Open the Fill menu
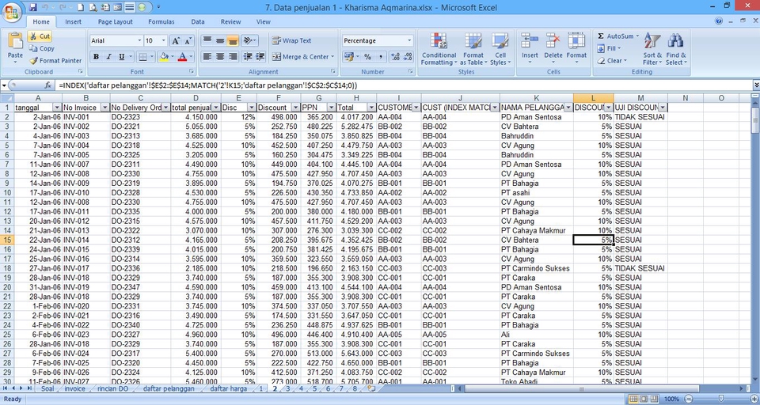The height and width of the screenshot is (405, 760). (x=609, y=48)
